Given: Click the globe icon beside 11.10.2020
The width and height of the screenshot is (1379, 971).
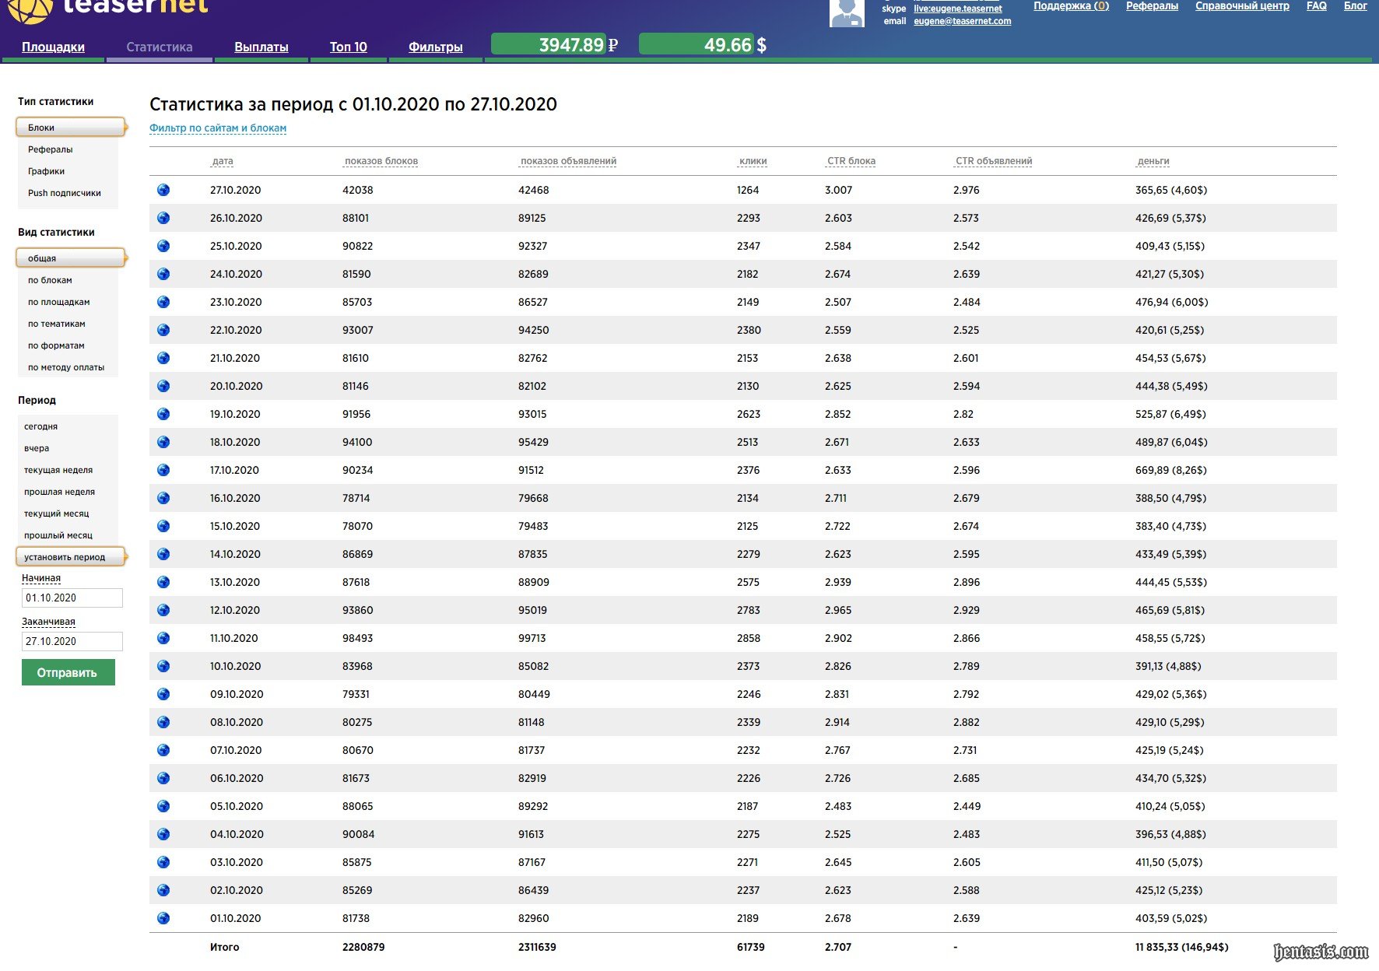Looking at the screenshot, I should pos(163,638).
